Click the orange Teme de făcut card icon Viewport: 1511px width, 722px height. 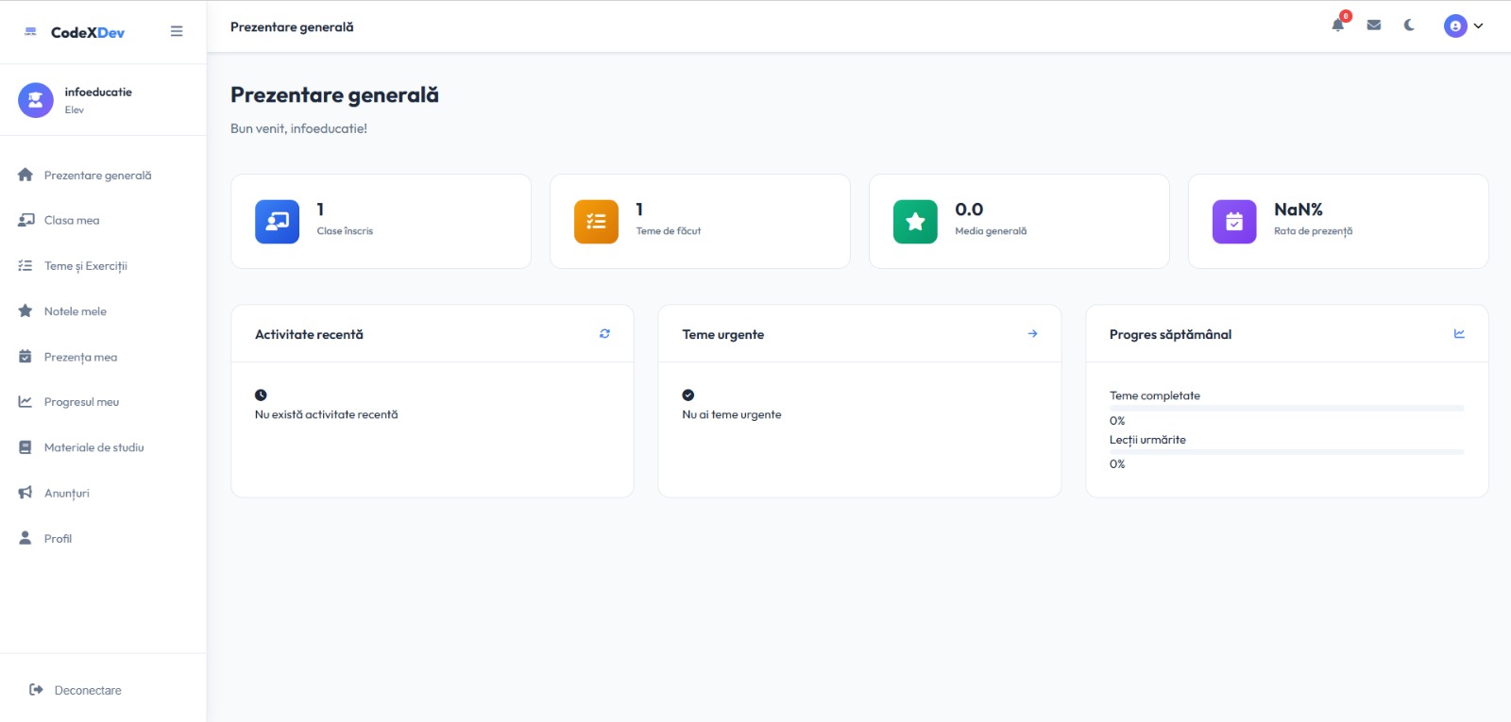coord(596,222)
